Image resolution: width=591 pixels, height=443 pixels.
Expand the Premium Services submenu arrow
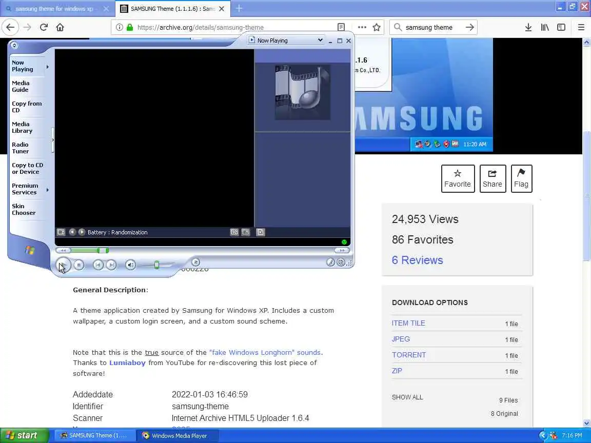[48, 190]
